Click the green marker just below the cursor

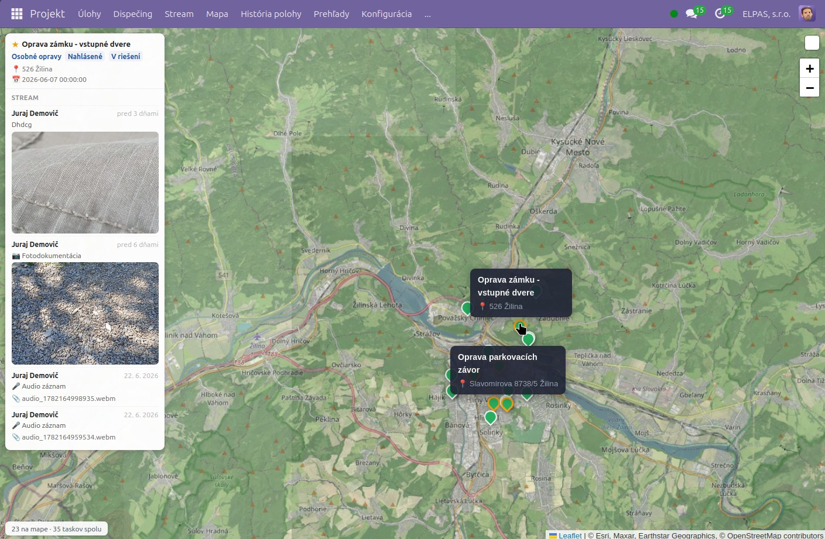[528, 339]
